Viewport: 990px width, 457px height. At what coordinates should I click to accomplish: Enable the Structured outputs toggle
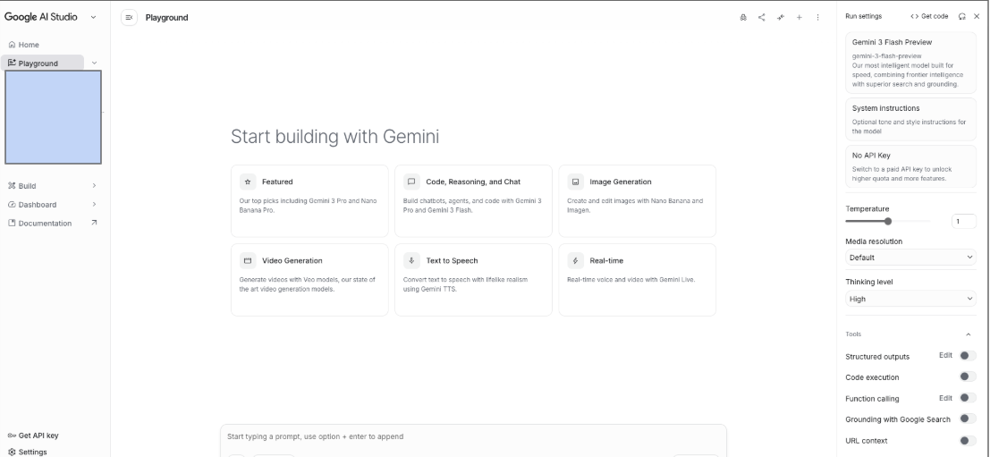tap(966, 356)
